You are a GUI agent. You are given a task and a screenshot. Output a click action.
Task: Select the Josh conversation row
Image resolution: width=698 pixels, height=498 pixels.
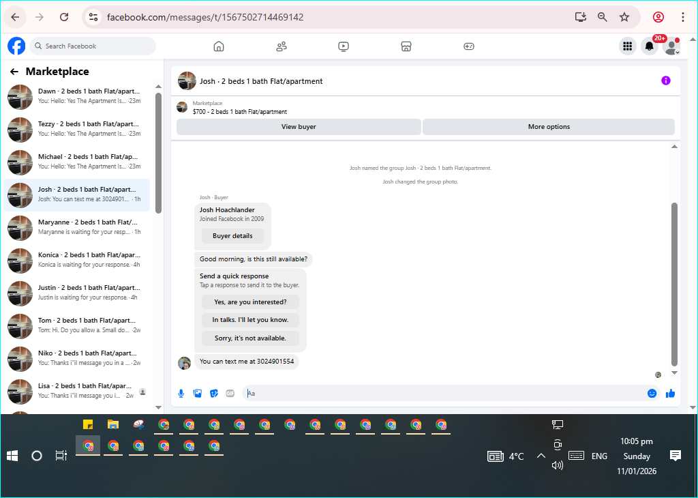click(76, 195)
